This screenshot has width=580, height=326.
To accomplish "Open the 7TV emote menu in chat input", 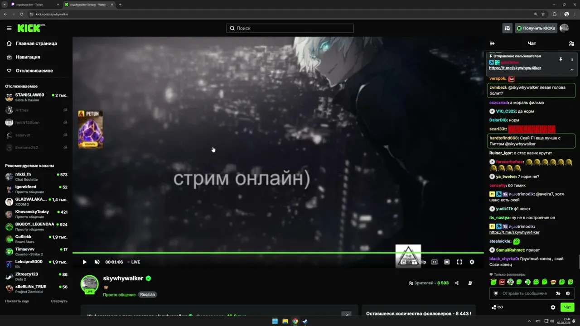I will tap(558, 293).
